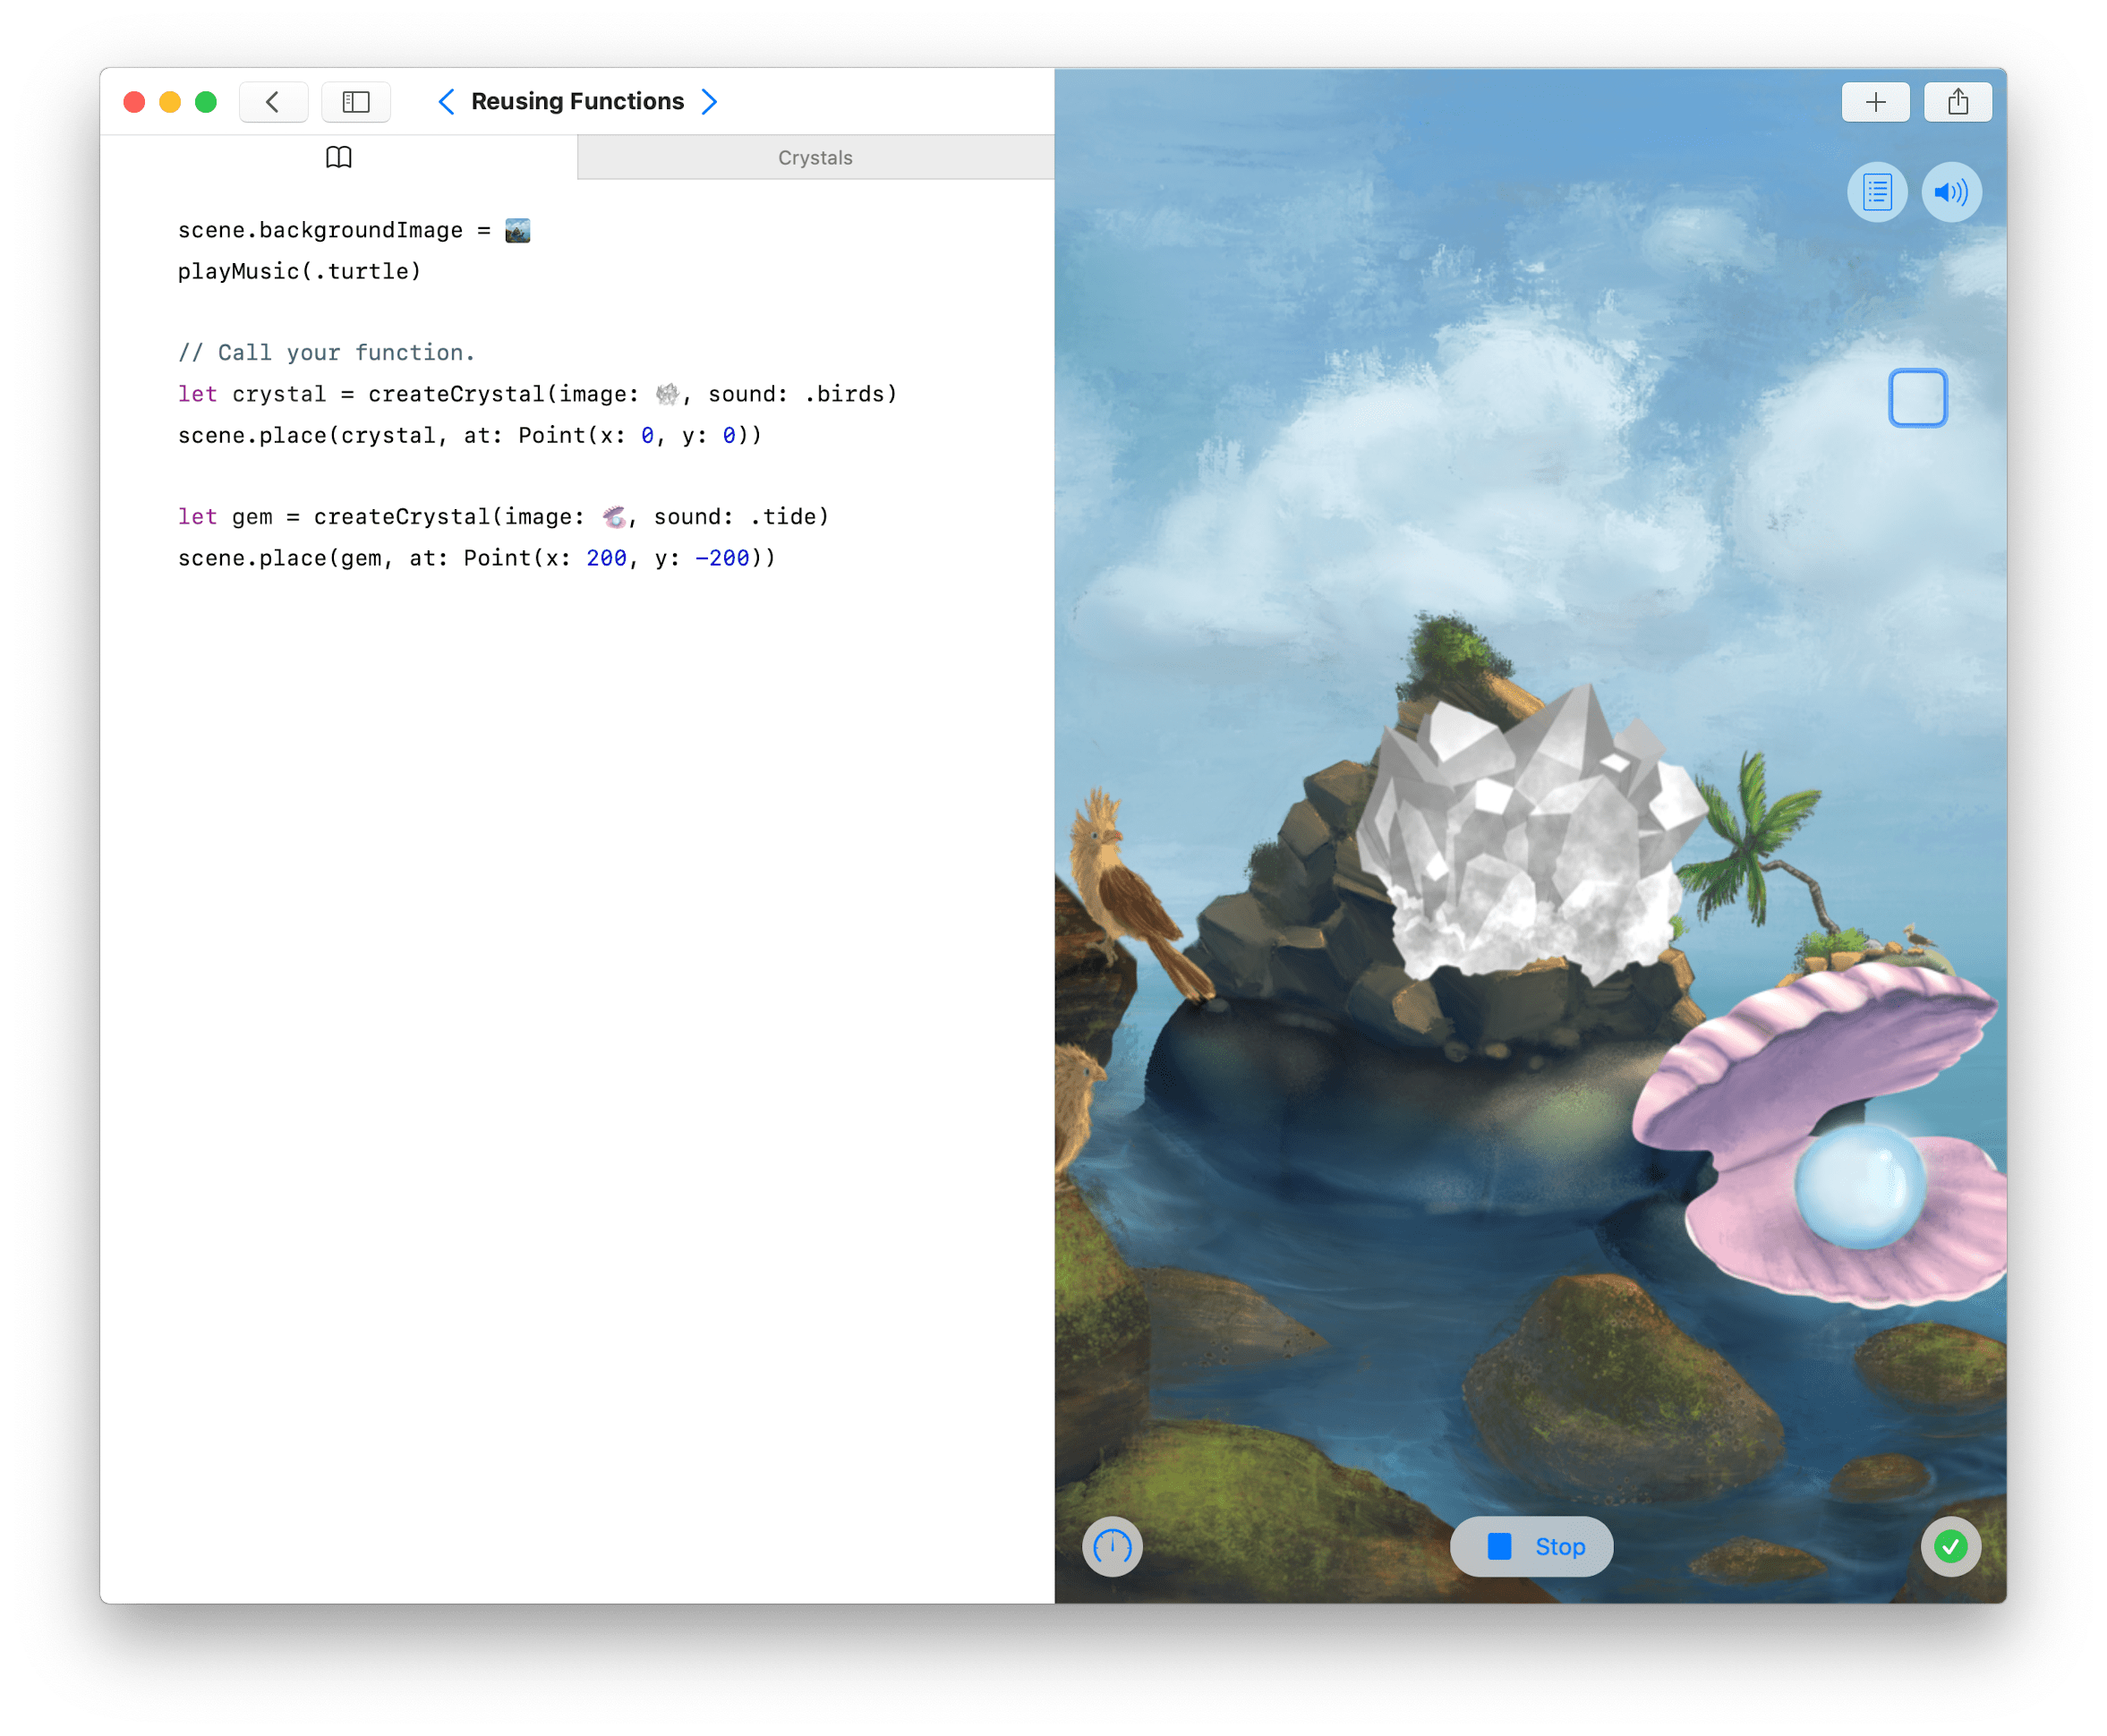The height and width of the screenshot is (1736, 2107).
Task: Go back with the toolbar back arrow button
Action: pyautogui.click(x=273, y=102)
